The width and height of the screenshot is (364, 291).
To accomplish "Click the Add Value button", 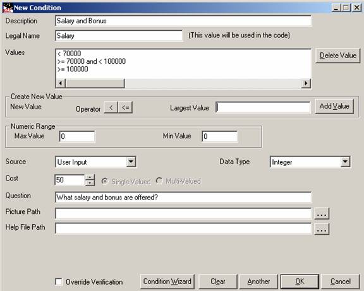I will (334, 107).
